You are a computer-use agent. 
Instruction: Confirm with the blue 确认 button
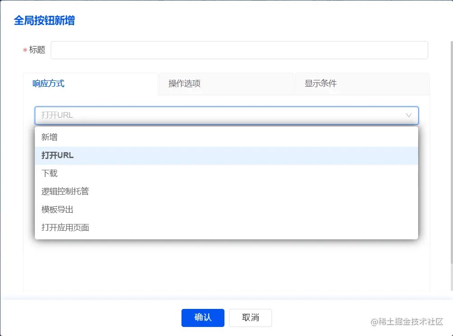tap(203, 318)
